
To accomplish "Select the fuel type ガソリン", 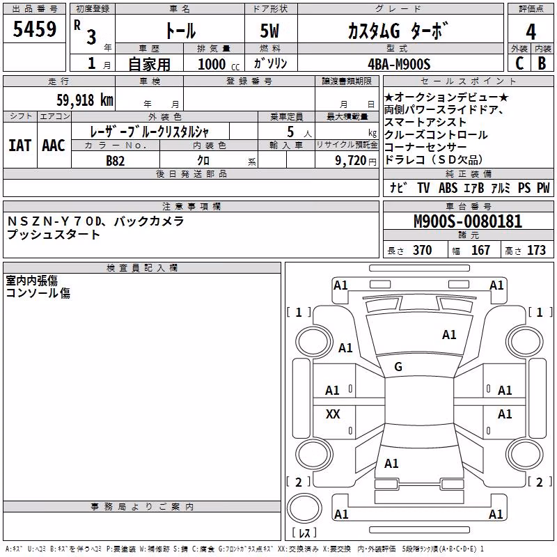I will (270, 63).
